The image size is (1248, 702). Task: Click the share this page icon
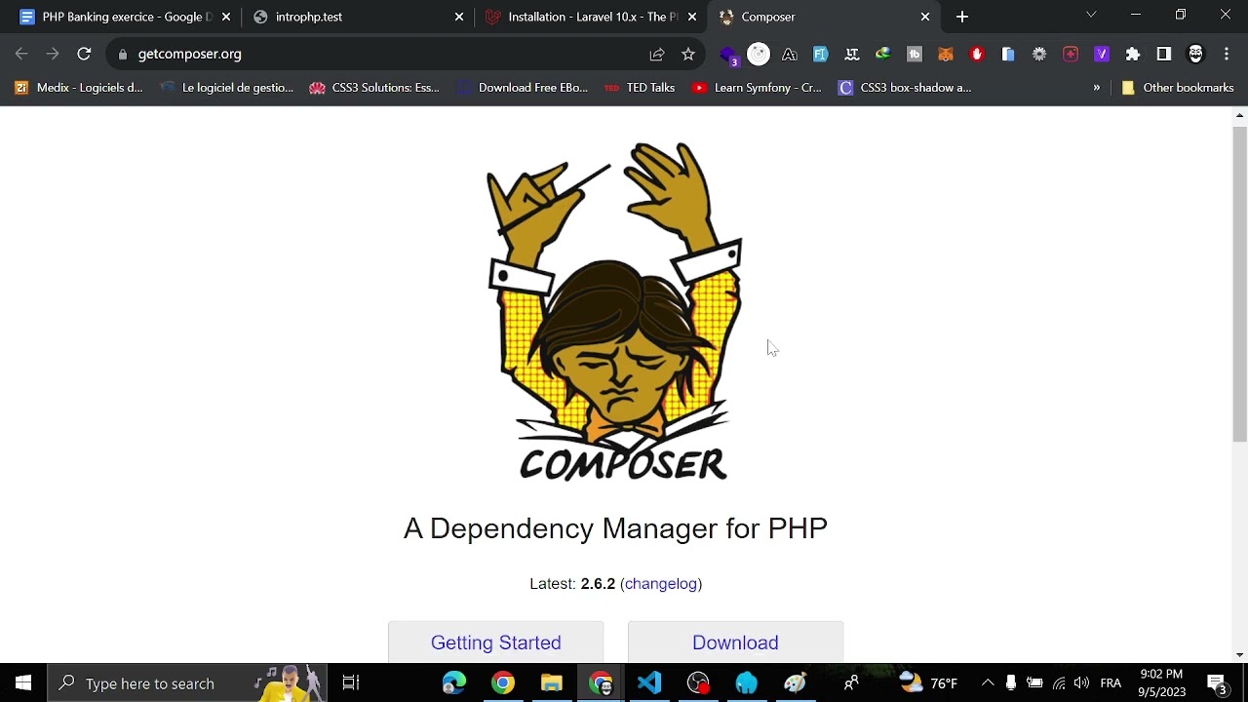tap(657, 55)
